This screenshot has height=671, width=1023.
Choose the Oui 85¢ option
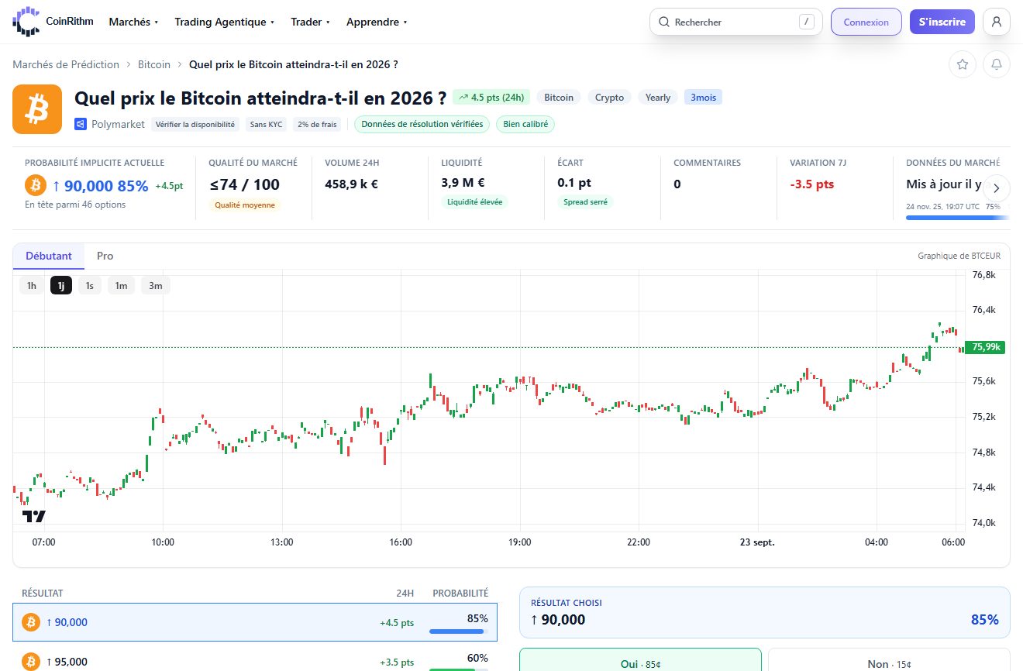click(x=640, y=661)
